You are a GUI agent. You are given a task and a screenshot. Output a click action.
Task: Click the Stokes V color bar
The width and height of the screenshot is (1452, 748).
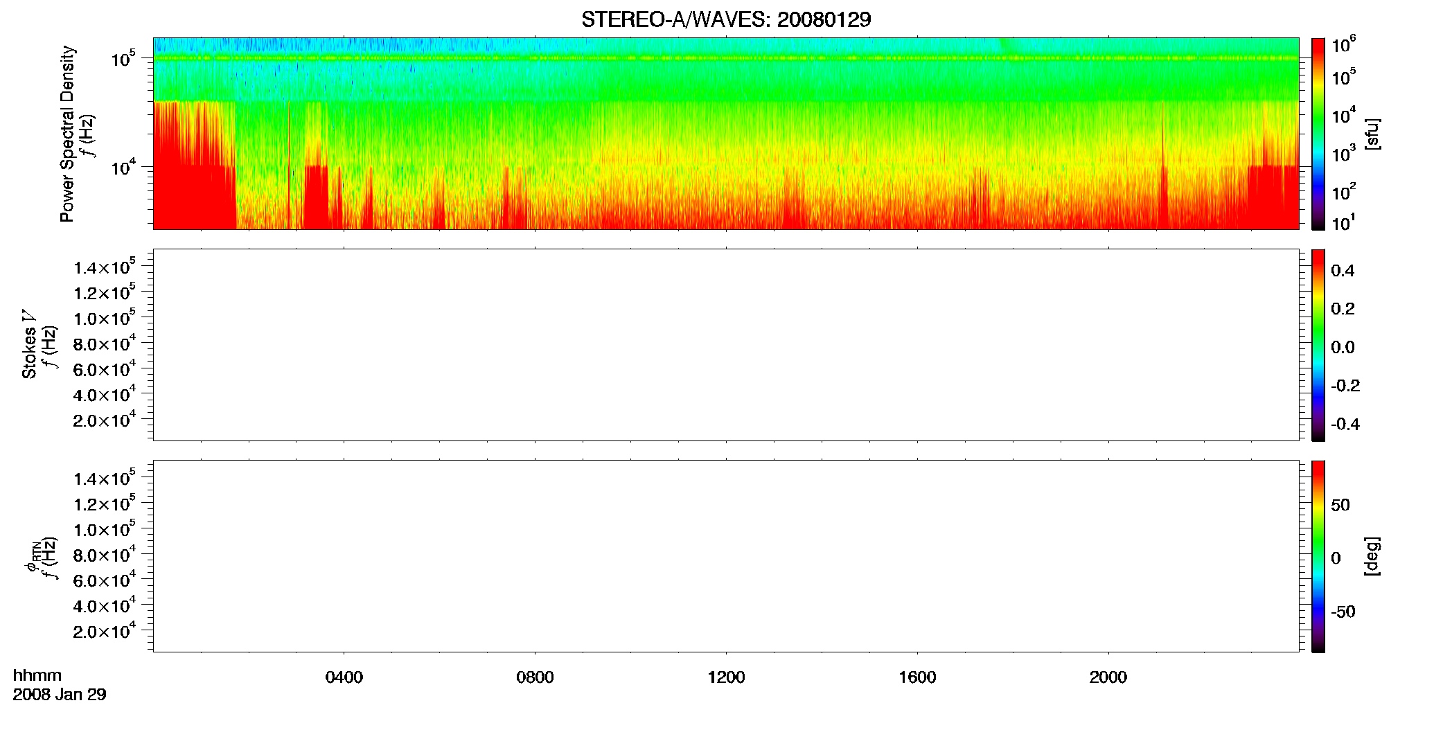1318,345
